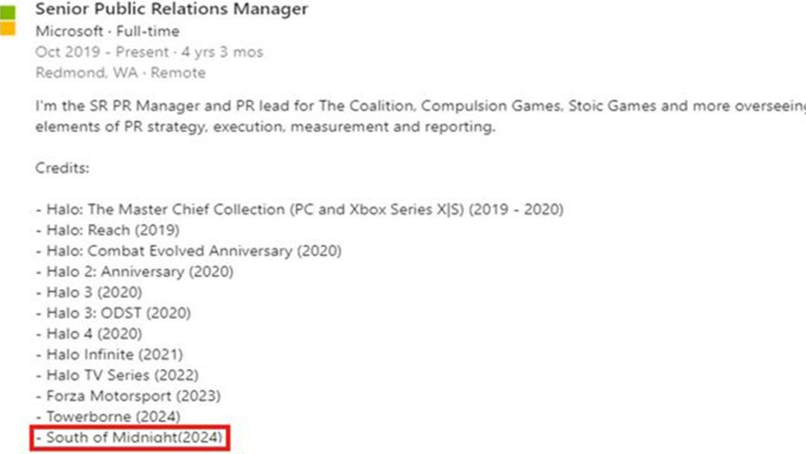Screen dimensions: 806x454
Task: Click the Redmond, WA · Remote location text
Action: (x=120, y=72)
